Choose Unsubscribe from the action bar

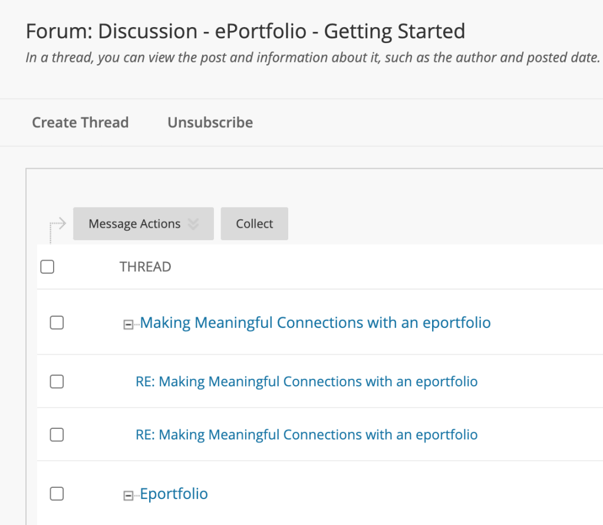coord(210,123)
